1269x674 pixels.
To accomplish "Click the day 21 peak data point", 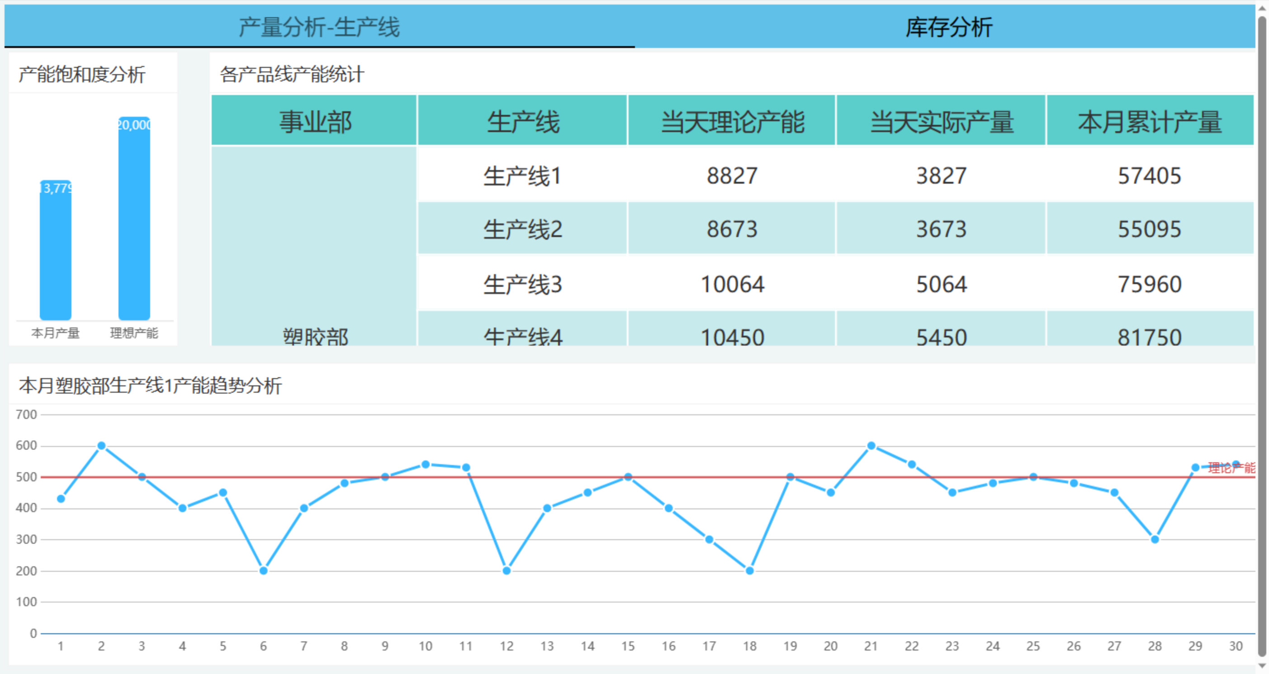I will pyautogui.click(x=871, y=446).
